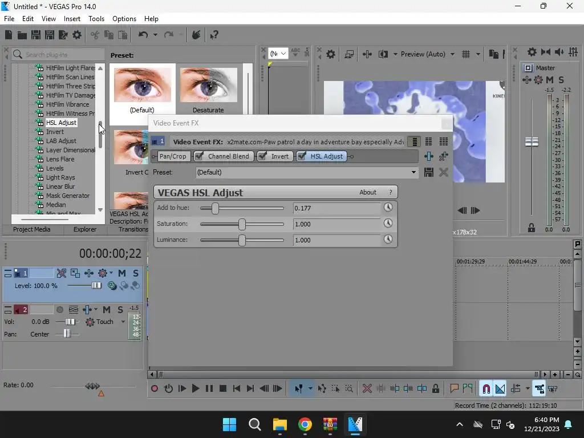Click the Search plug-ins field
This screenshot has width=584, height=438.
coord(58,54)
